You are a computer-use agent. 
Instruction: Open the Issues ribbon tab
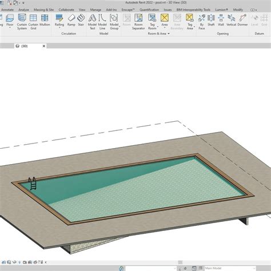[168, 10]
